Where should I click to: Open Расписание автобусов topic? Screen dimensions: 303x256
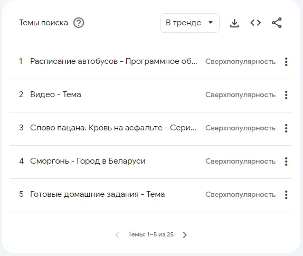point(113,61)
